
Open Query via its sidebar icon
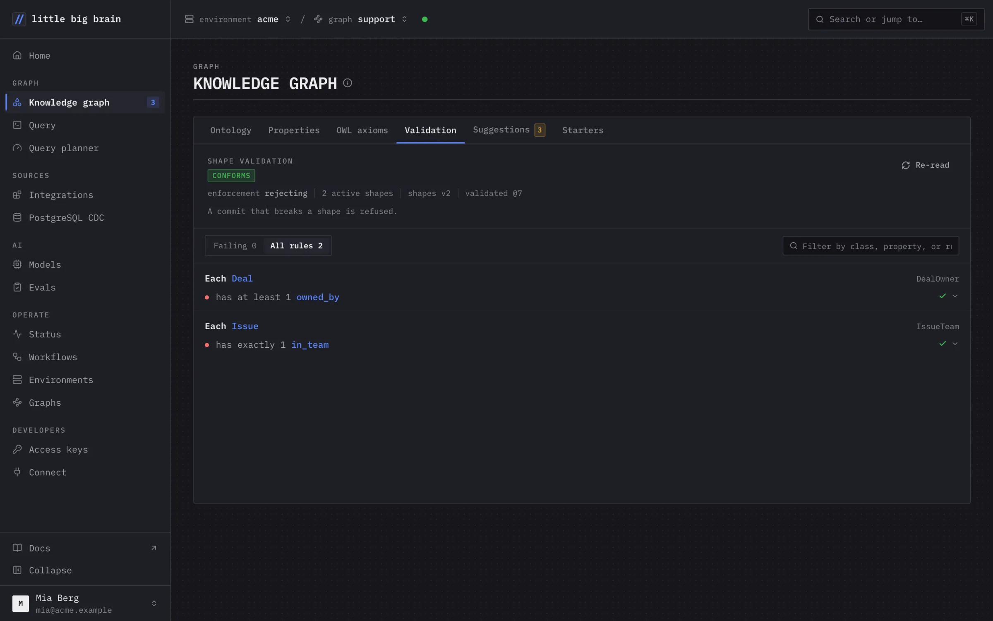(17, 125)
